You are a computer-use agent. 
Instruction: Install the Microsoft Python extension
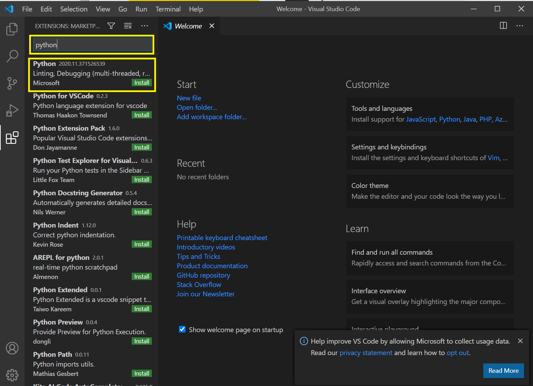point(142,83)
